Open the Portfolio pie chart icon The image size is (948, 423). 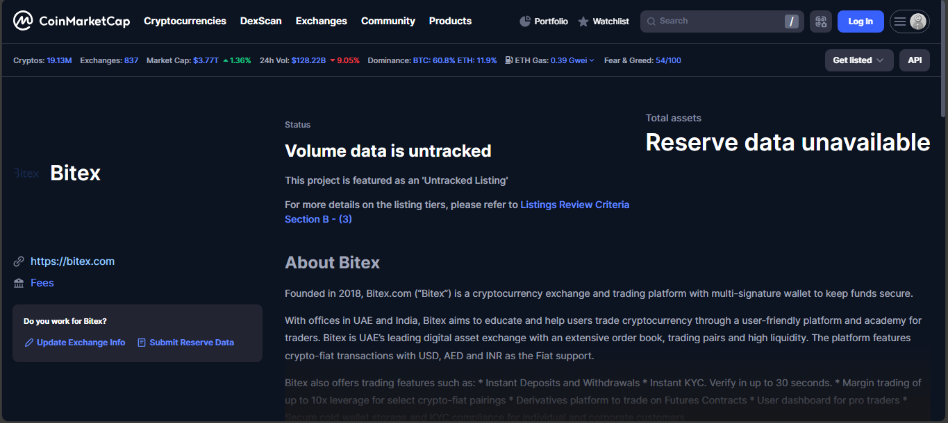(525, 21)
